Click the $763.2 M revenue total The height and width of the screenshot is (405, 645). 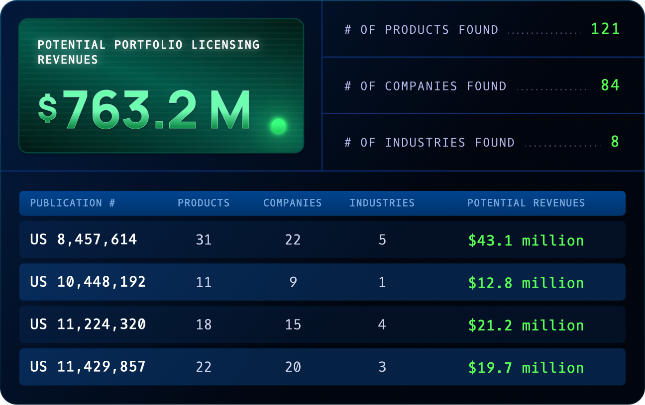tap(144, 110)
